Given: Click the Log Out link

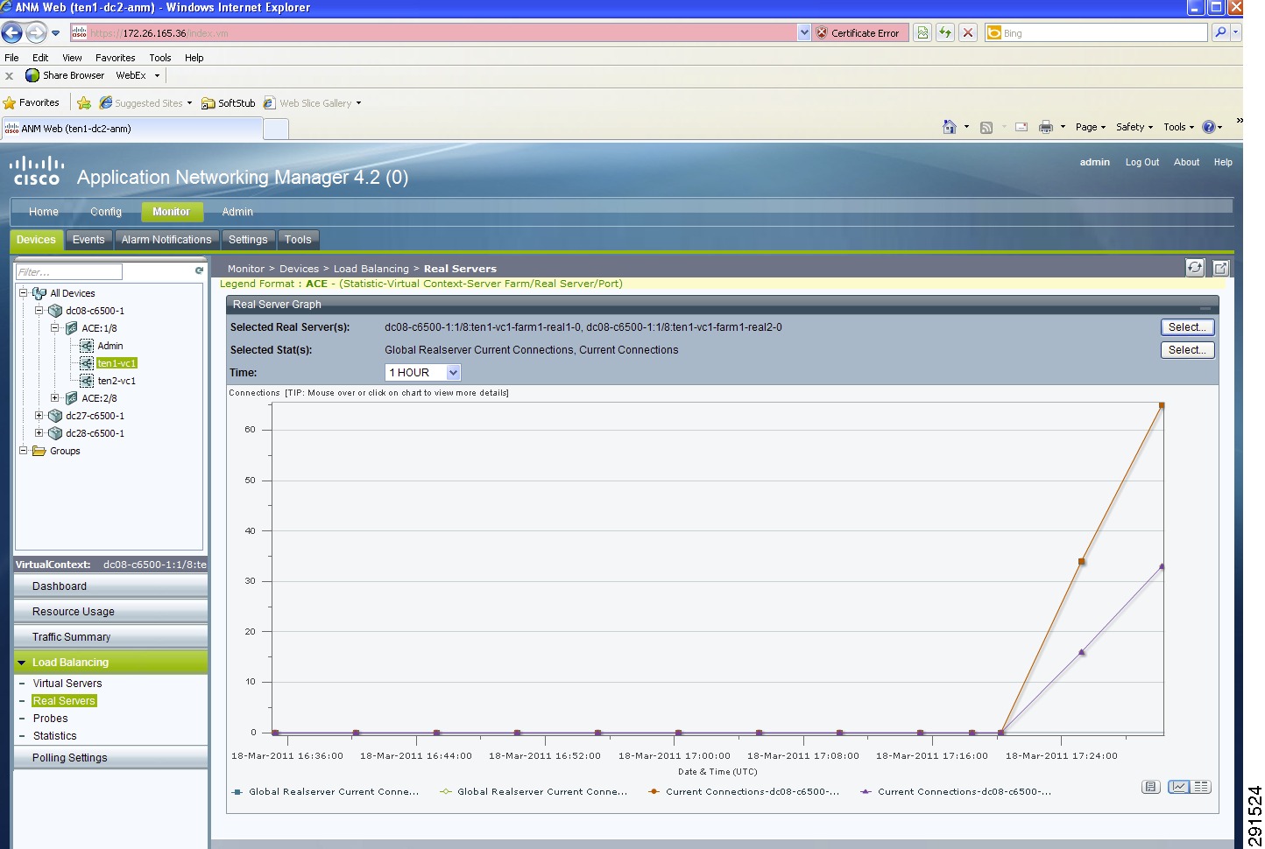Looking at the screenshot, I should (x=1142, y=163).
